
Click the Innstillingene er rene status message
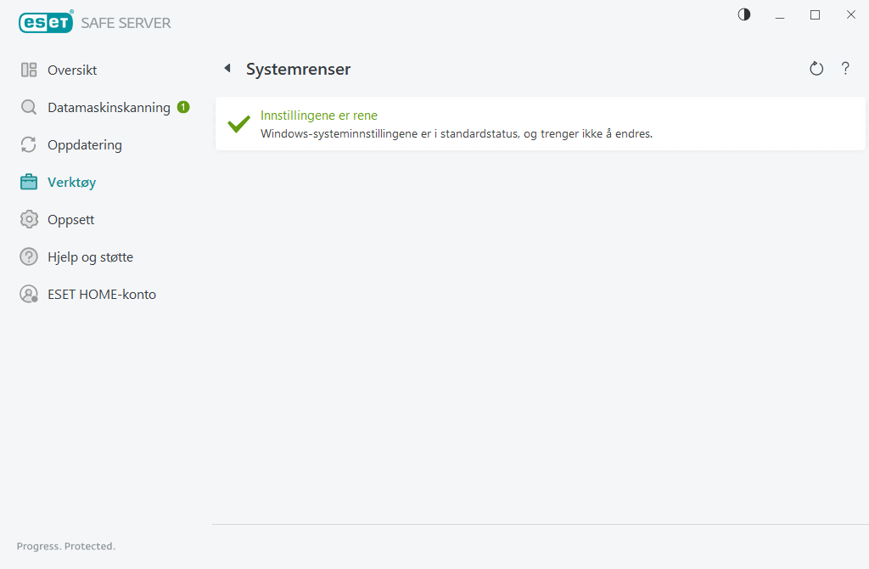pos(319,115)
